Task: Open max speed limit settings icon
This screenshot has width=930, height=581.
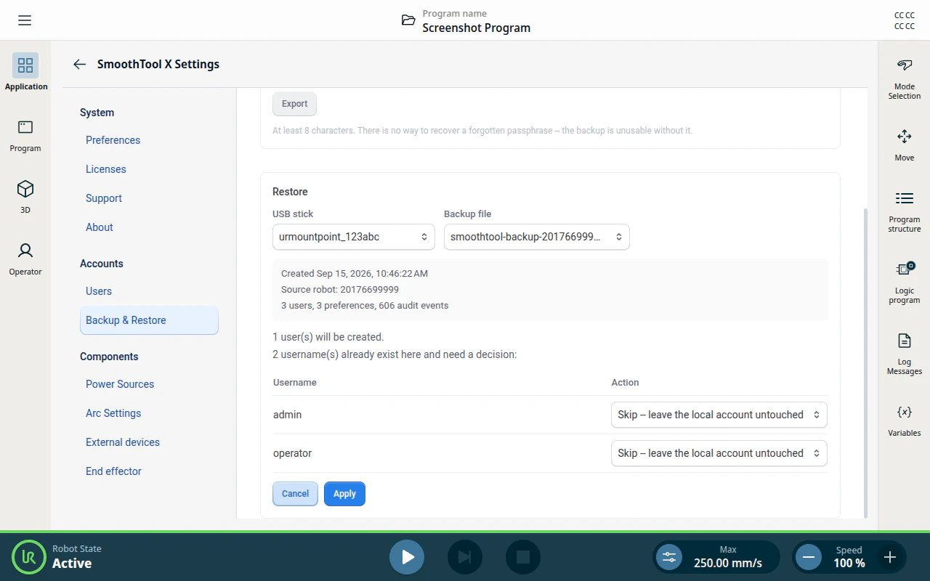Action: [669, 557]
